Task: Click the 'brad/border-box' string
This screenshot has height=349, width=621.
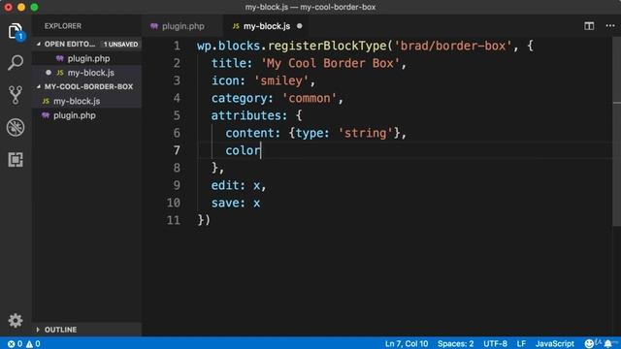Action: pyautogui.click(x=453, y=46)
